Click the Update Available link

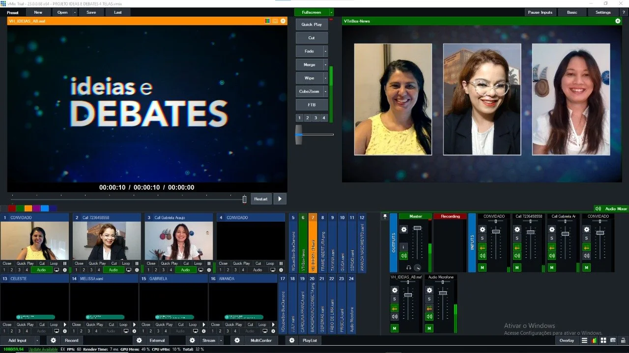[x=43, y=349]
